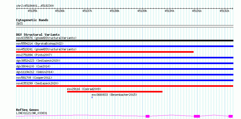Select the first magenta LINC01121 exon block
The height and width of the screenshot is (119, 241).
click(x=148, y=116)
